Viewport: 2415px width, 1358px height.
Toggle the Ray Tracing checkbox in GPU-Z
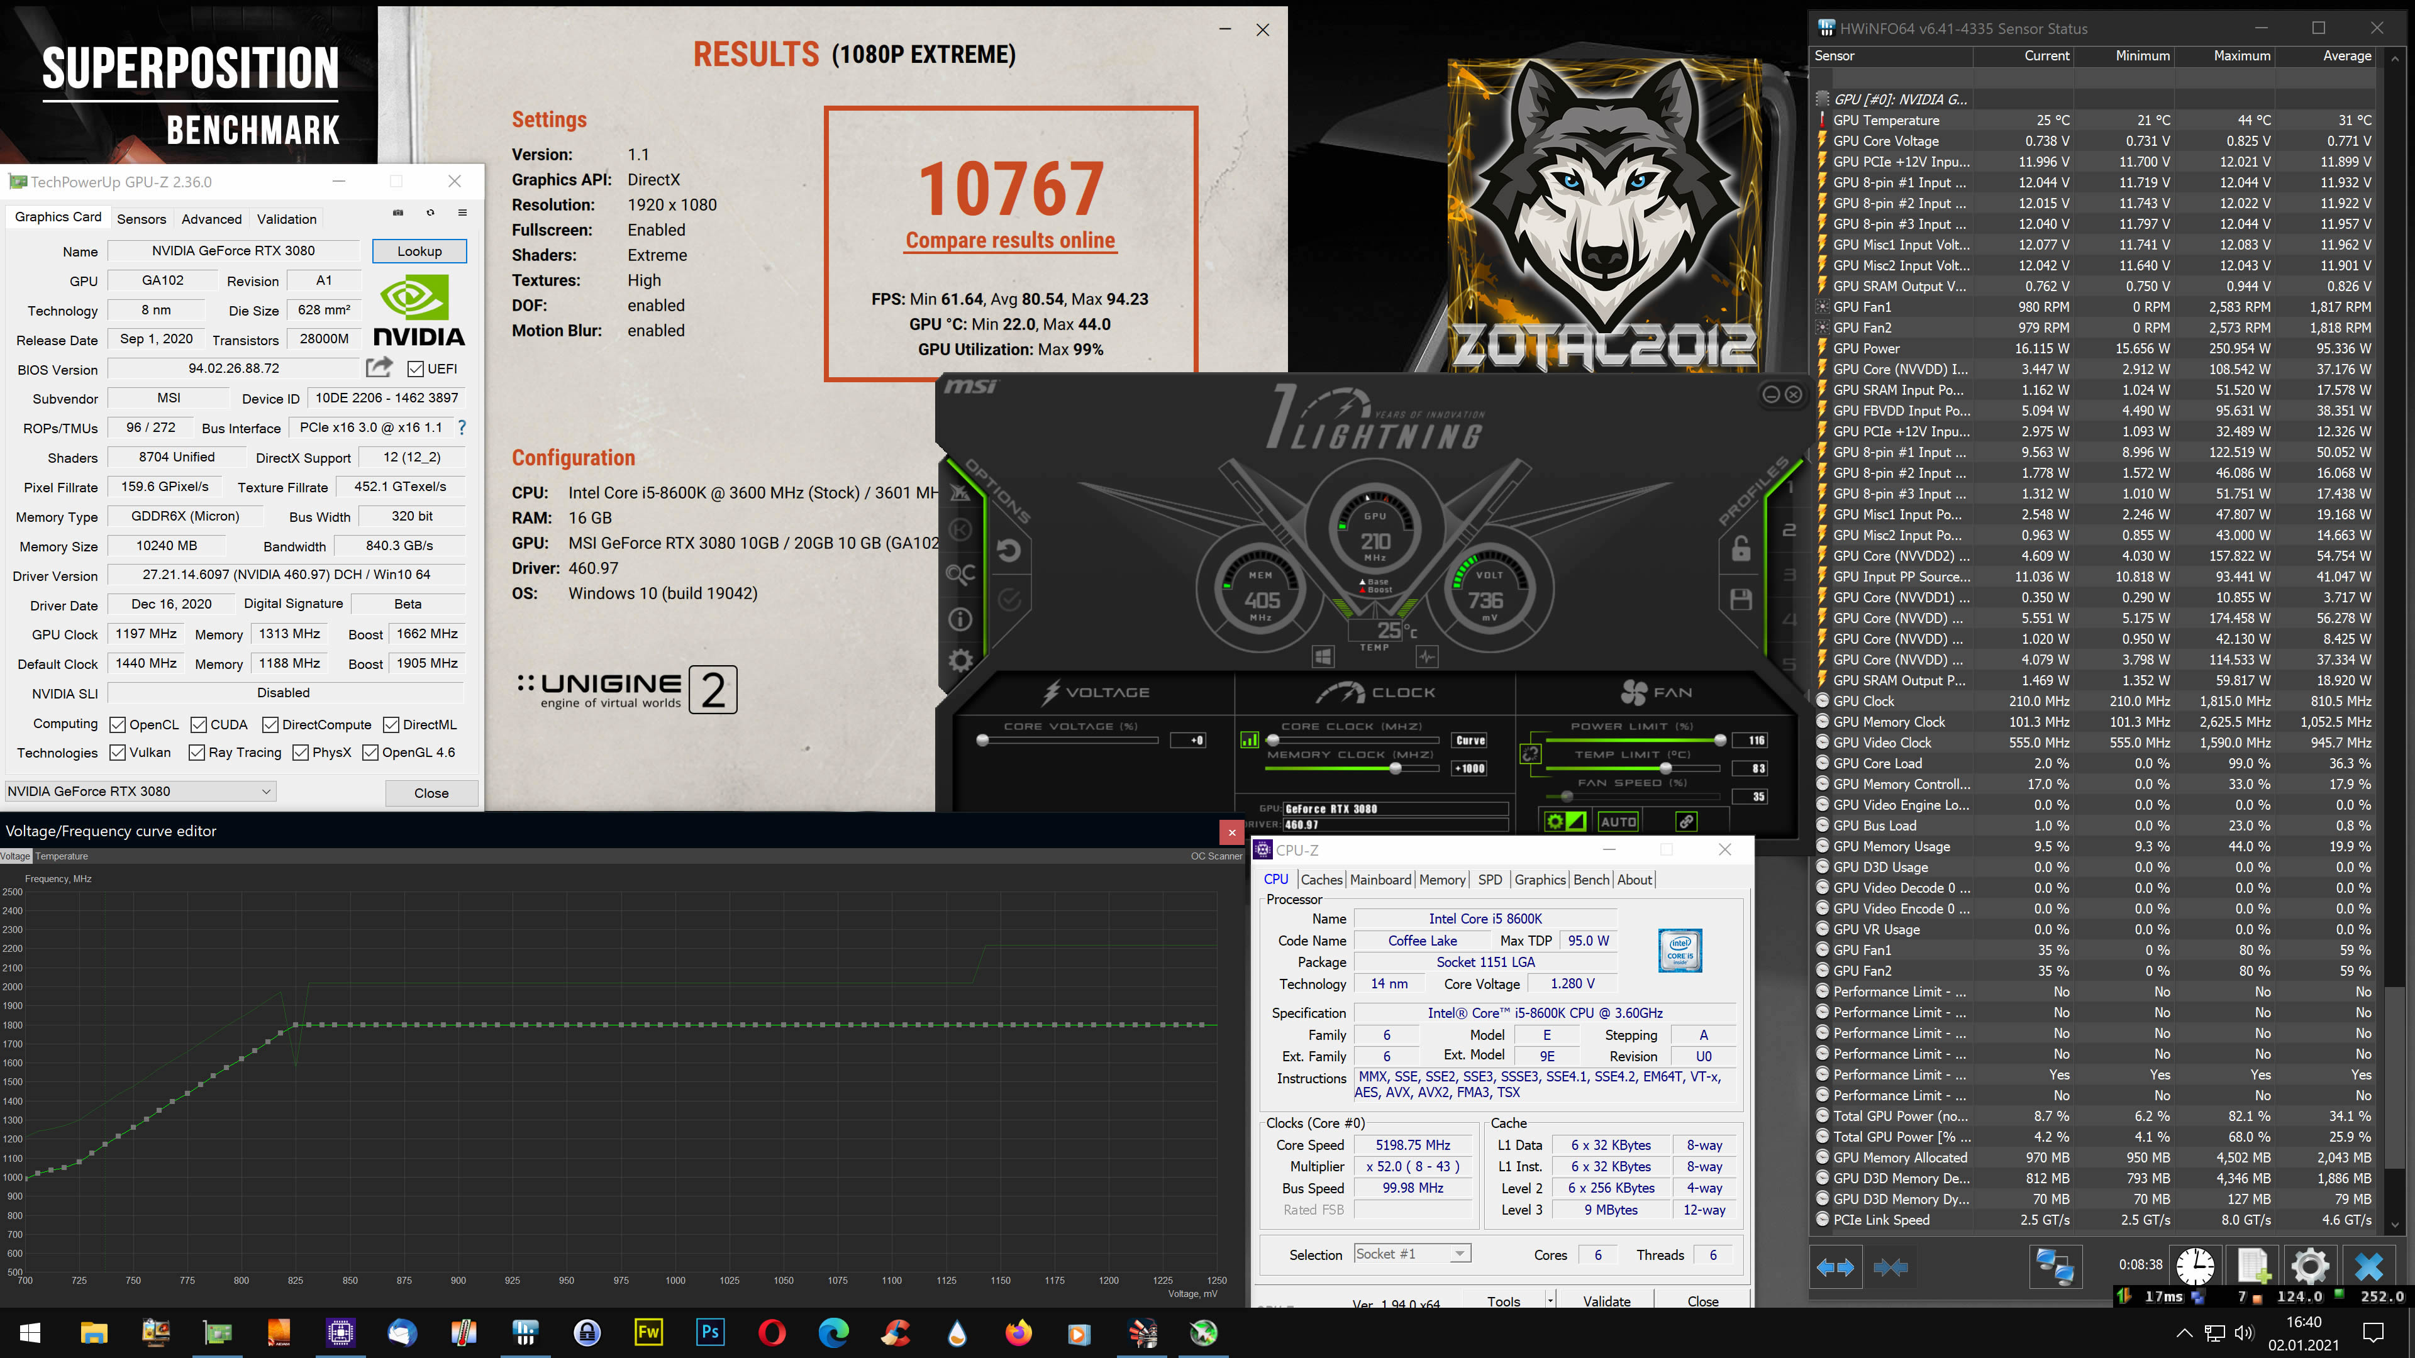point(196,753)
